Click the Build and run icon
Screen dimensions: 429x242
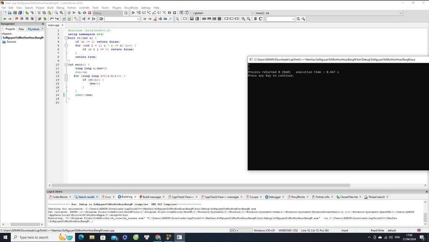coord(79,13)
